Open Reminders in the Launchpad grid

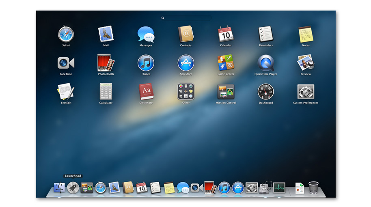[266, 34]
